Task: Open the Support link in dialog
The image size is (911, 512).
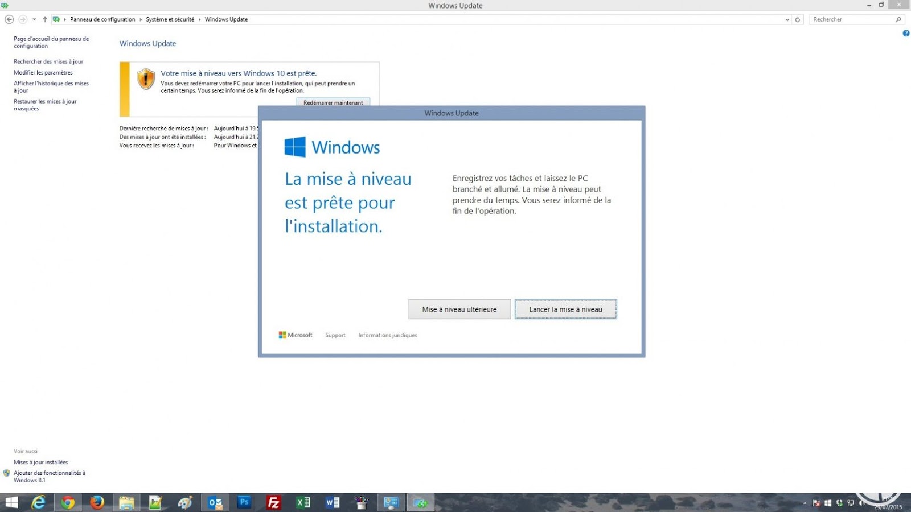Action: click(335, 335)
